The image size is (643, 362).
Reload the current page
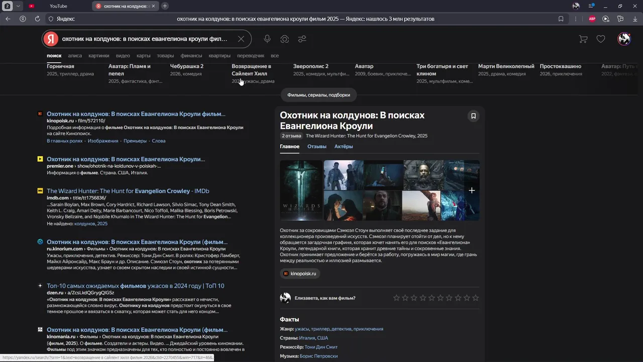tap(37, 19)
